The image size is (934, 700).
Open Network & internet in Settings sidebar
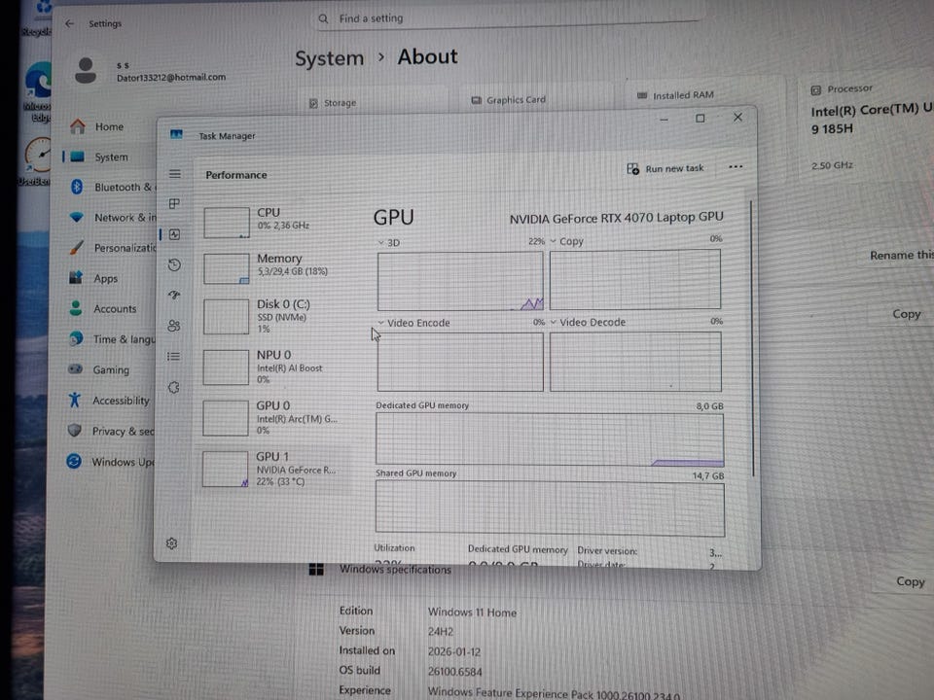click(x=111, y=217)
